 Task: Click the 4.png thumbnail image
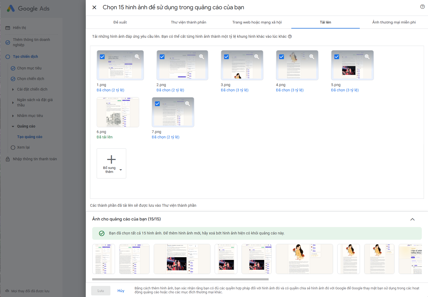pos(297,65)
